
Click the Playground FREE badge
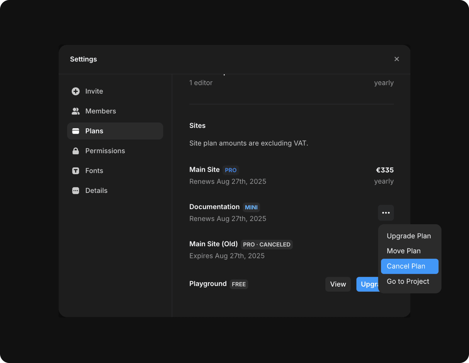pos(239,284)
